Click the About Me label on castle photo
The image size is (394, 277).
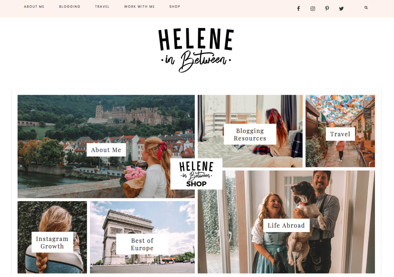(106, 150)
